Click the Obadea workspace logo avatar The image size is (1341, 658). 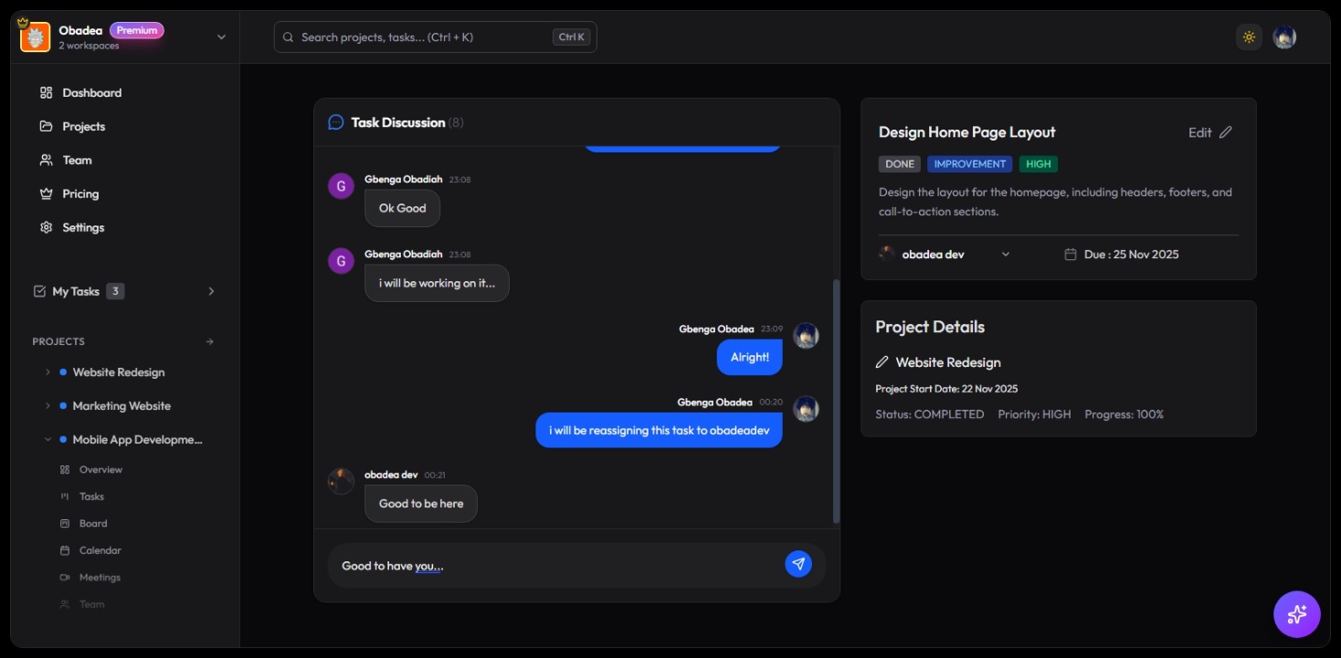[x=35, y=37]
